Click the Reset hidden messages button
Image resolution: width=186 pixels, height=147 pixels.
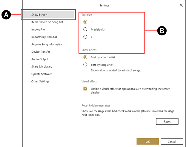coord(167,121)
